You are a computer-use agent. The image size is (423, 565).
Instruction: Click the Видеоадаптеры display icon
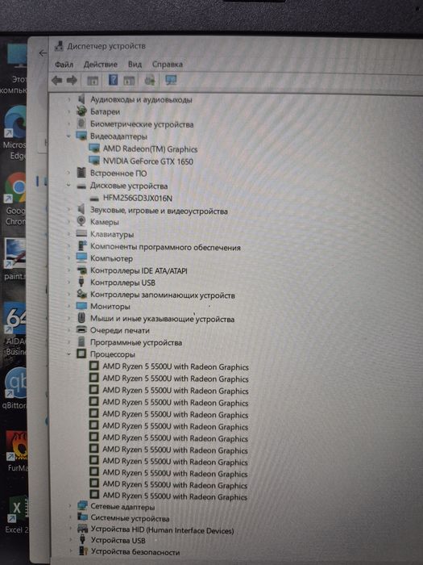(x=81, y=136)
